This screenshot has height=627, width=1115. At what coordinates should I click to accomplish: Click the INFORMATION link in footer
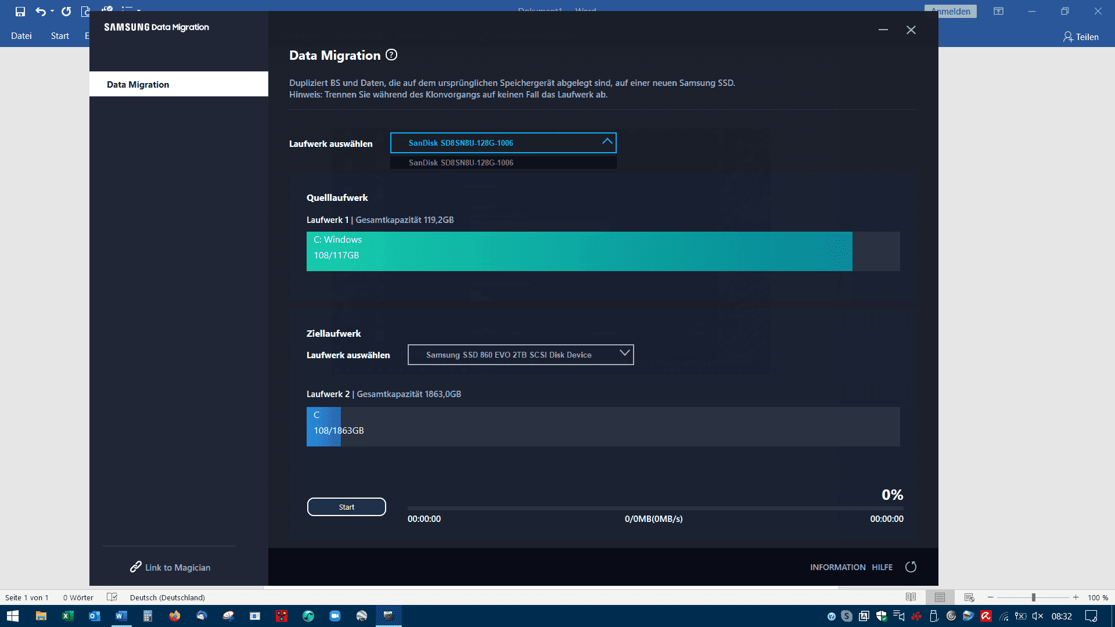[837, 567]
